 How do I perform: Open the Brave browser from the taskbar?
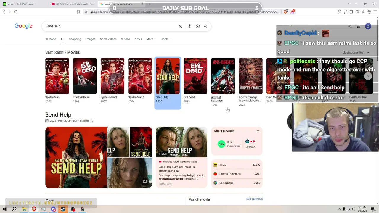pos(34,209)
